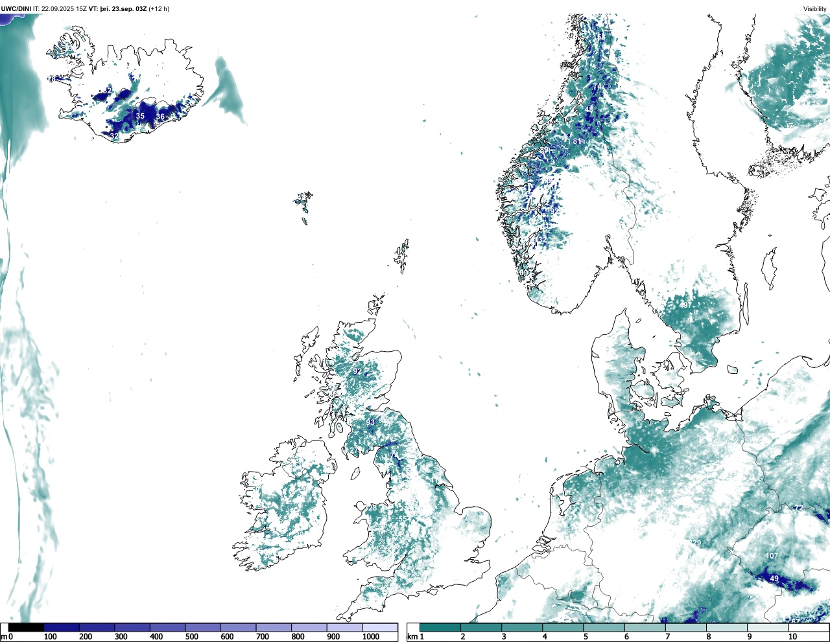
Task: Click the 8–9 km legend swatch
Action: (727, 628)
